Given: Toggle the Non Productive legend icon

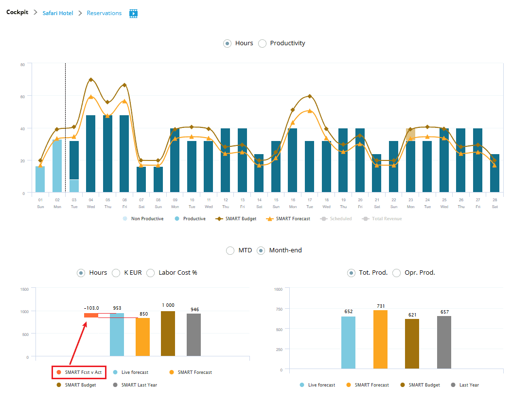Looking at the screenshot, I should (125, 219).
